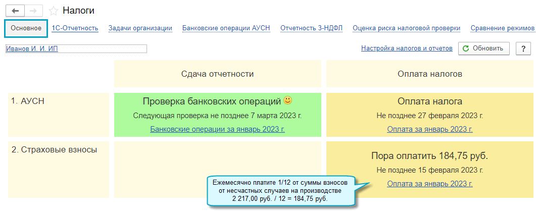Open Сравнение режимов tab
The width and height of the screenshot is (536, 215).
click(x=503, y=28)
